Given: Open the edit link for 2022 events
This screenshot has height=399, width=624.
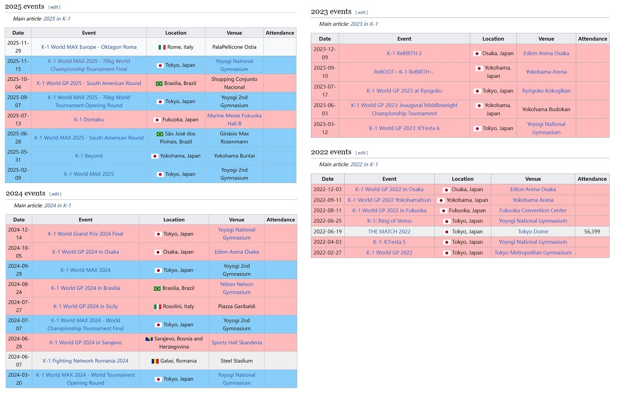Looking at the screenshot, I should tap(362, 153).
